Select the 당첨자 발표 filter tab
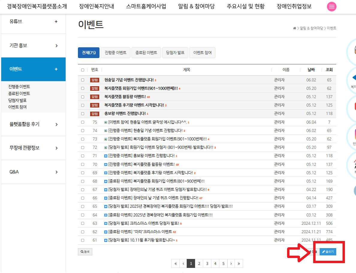Viewport: 356px width, 273px height. pos(175,53)
